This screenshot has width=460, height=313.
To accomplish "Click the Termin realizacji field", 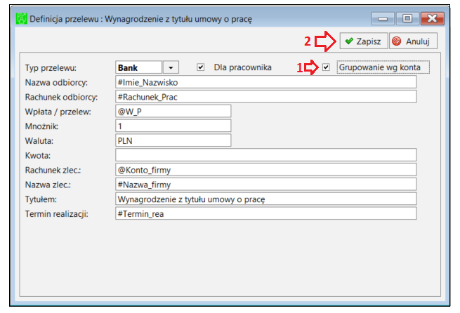I will [x=265, y=213].
